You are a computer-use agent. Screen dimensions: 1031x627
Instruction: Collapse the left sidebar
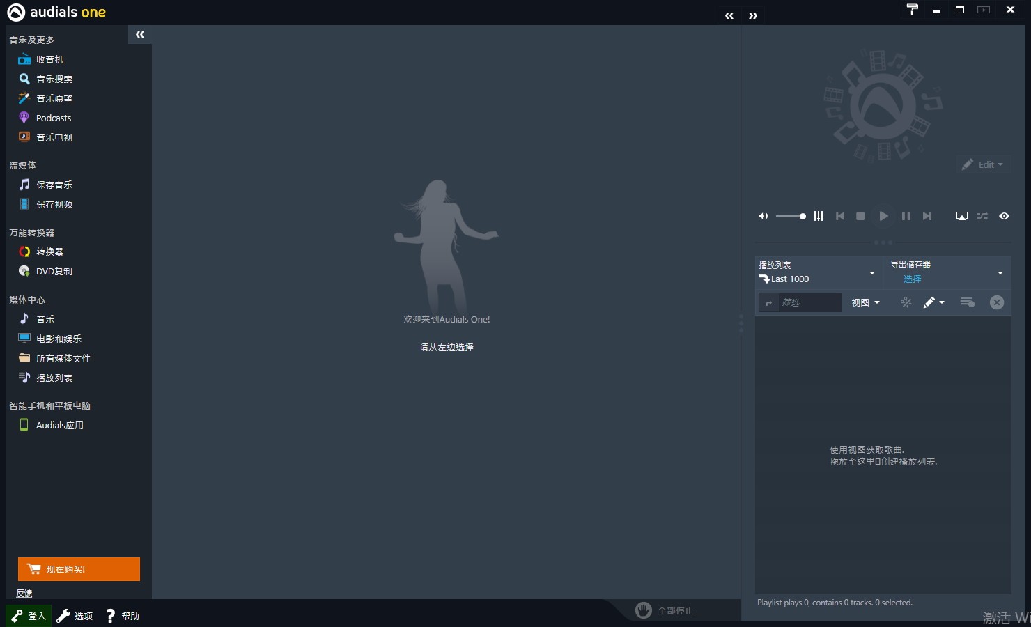(x=140, y=34)
